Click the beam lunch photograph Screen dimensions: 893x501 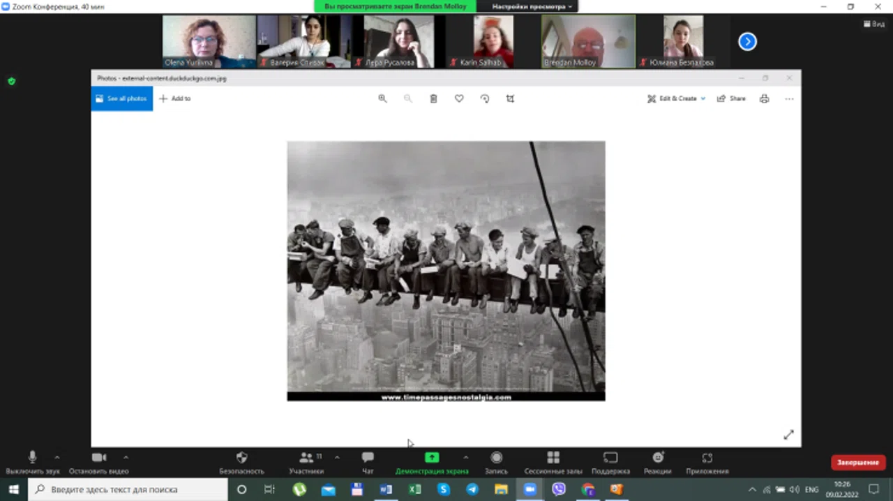click(x=446, y=271)
